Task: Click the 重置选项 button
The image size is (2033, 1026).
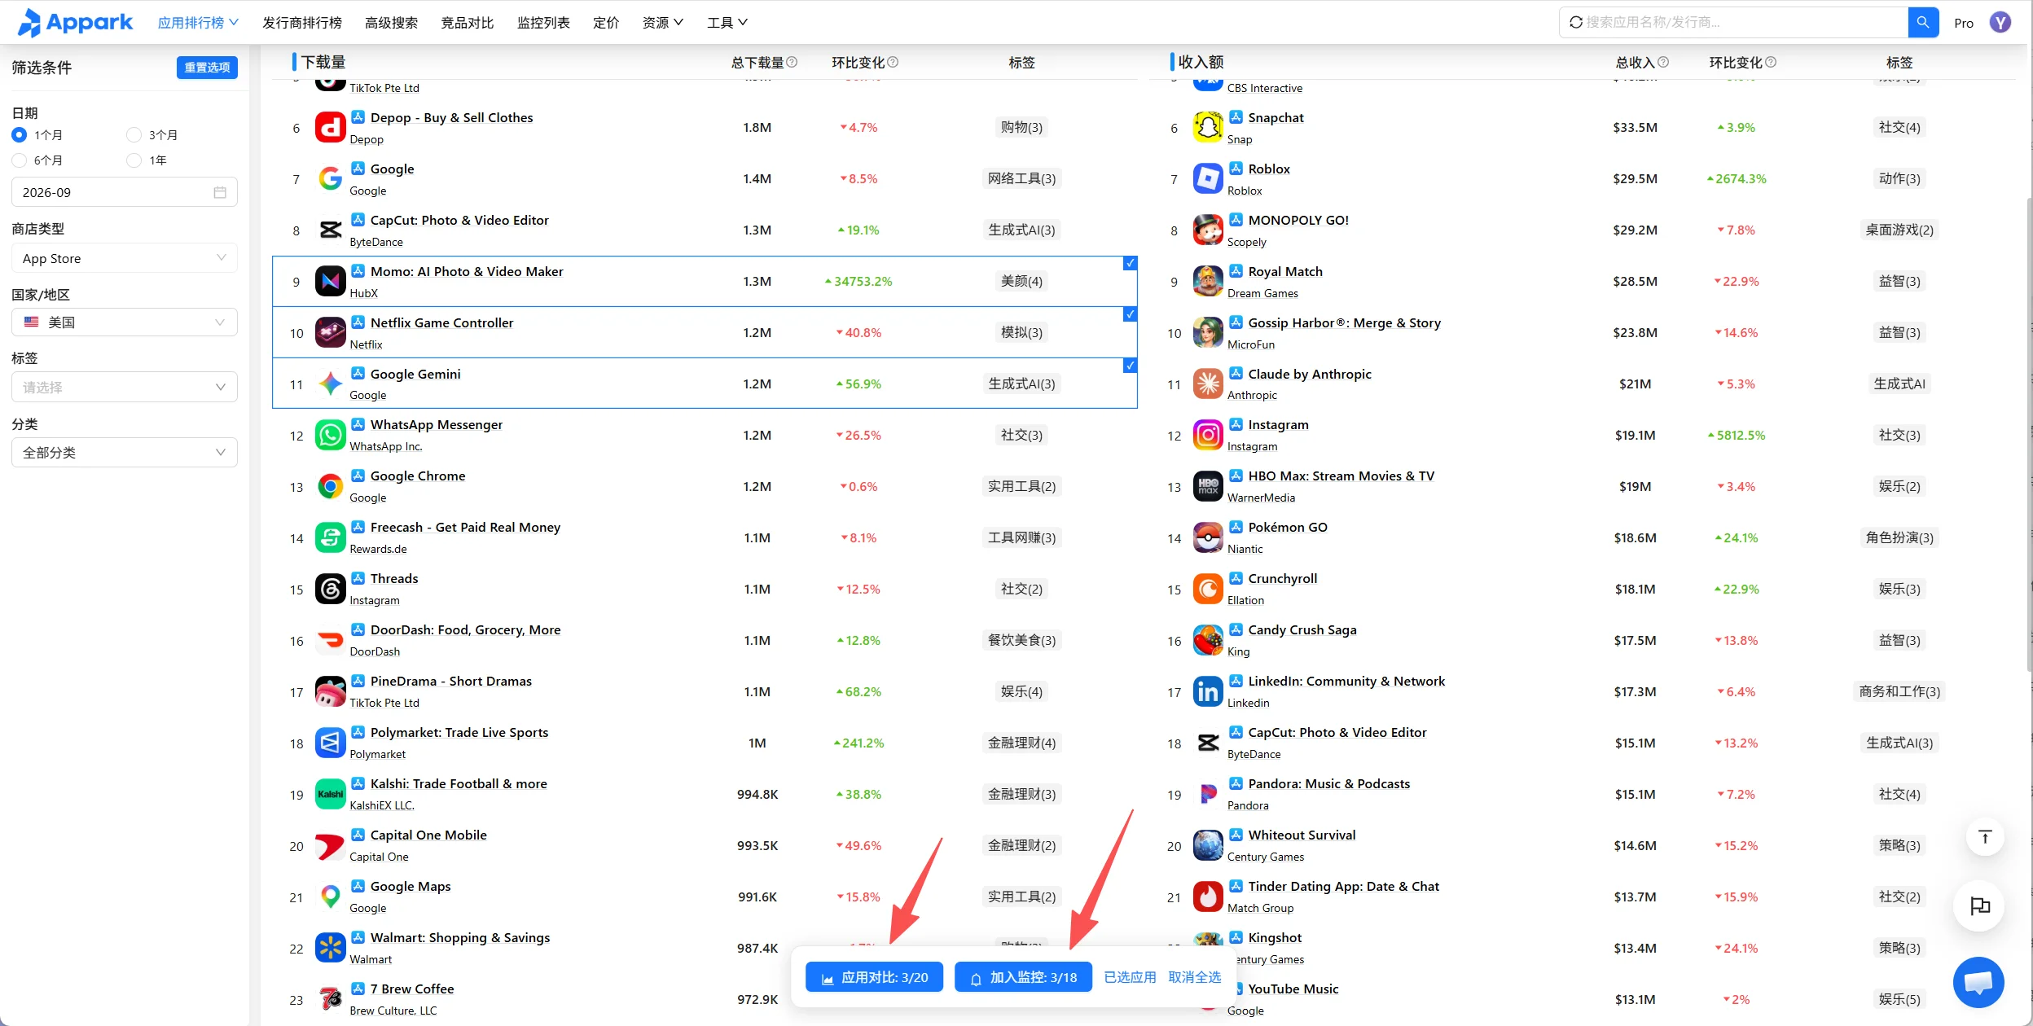Action: [x=207, y=68]
